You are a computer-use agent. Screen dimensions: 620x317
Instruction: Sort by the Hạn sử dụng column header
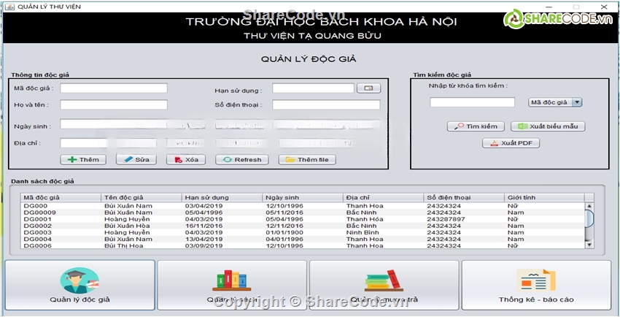coord(222,197)
